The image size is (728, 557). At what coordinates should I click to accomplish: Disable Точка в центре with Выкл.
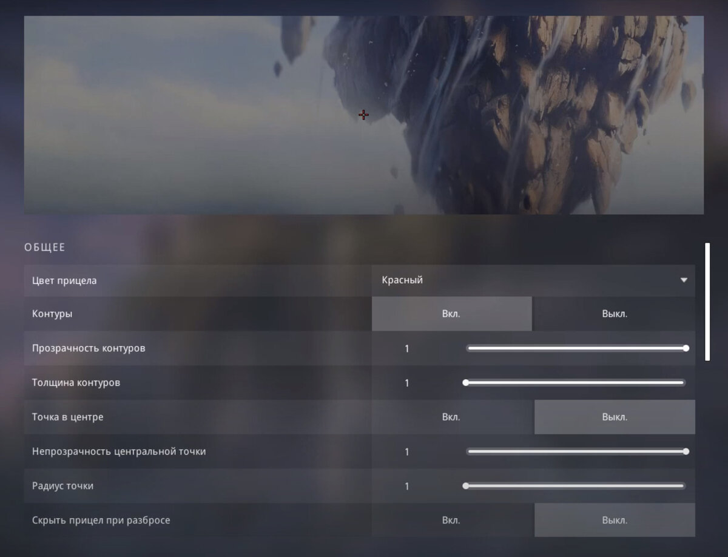(x=615, y=417)
